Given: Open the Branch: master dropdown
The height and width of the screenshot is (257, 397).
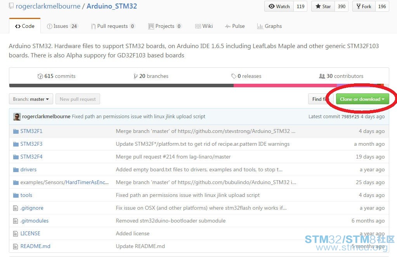Looking at the screenshot, I should pos(31,99).
